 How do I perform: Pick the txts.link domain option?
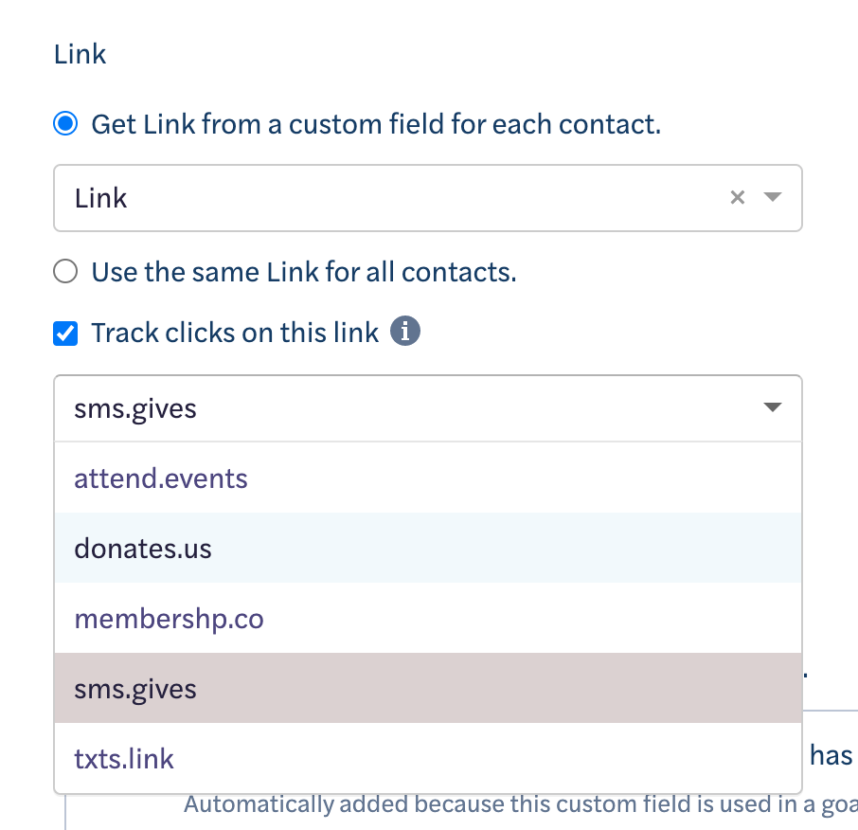[428, 758]
